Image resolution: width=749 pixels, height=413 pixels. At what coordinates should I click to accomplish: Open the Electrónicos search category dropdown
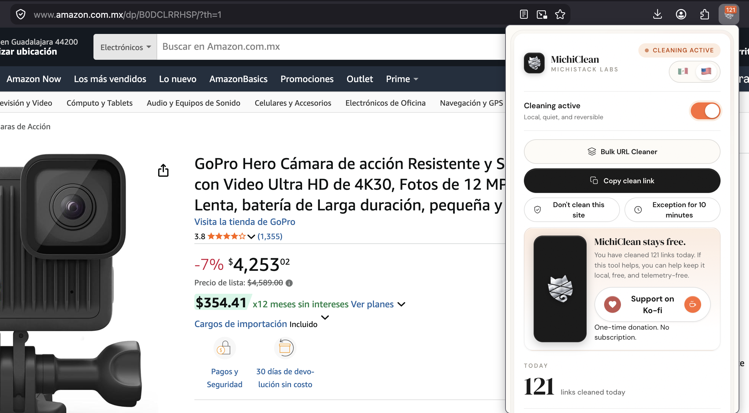click(125, 47)
